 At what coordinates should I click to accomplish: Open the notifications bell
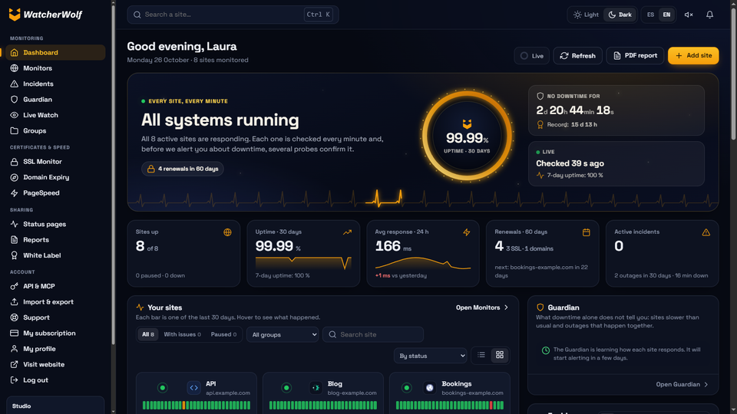pos(709,15)
